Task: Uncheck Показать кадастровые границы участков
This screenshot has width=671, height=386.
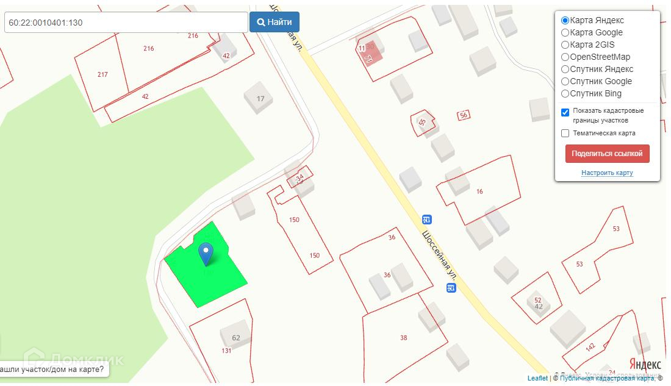Action: click(x=565, y=113)
